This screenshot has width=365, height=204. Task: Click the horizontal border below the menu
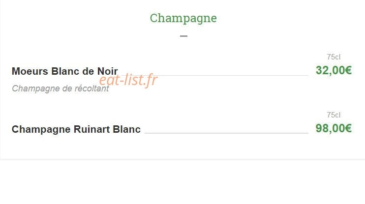[182, 159]
